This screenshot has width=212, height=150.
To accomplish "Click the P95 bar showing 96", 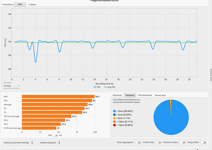I will (x=57, y=101).
